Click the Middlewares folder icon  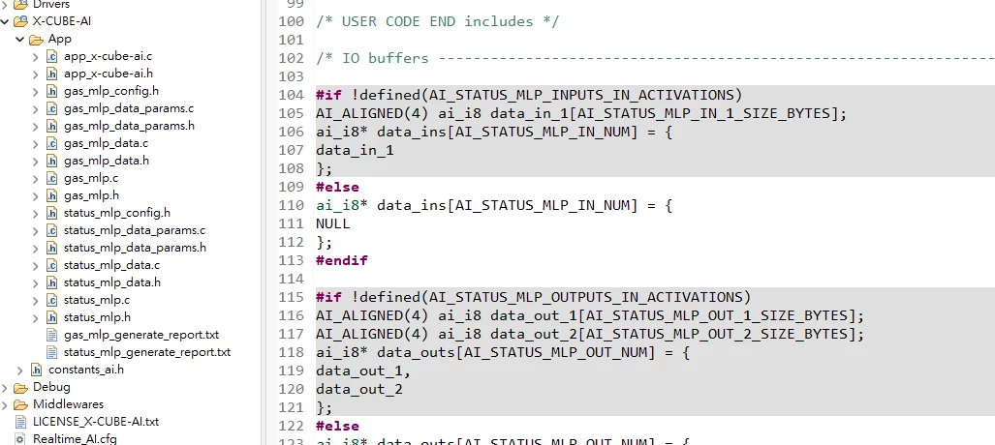point(21,404)
